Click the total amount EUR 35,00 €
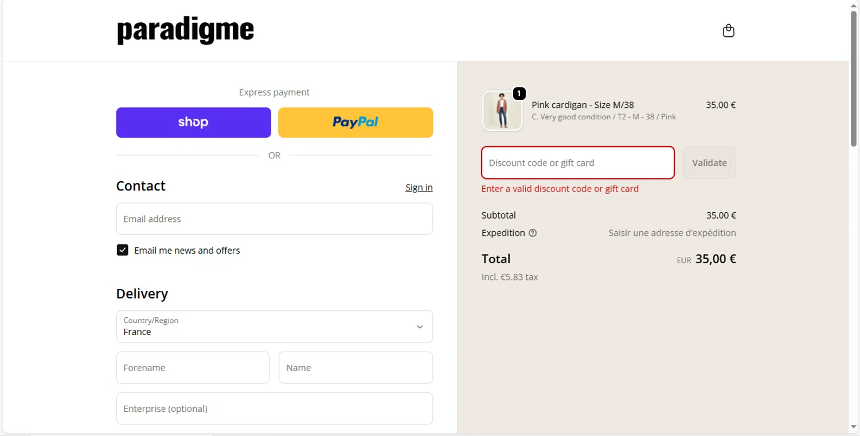Screen dimensions: 860x436 (x=706, y=259)
